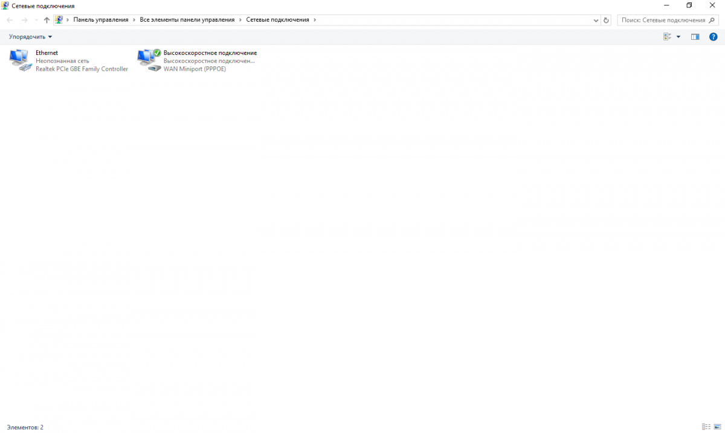
Task: Expand chevron after Панель управления breadcrumb
Action: pos(134,20)
